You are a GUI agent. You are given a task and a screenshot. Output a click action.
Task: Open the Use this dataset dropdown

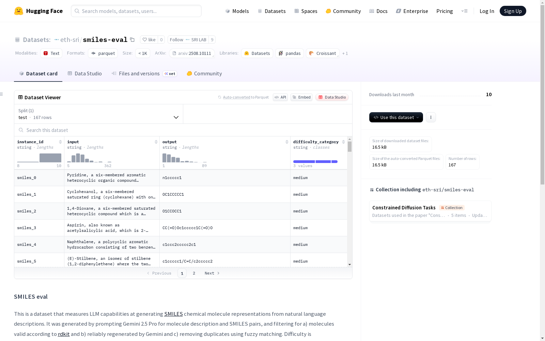(x=396, y=117)
